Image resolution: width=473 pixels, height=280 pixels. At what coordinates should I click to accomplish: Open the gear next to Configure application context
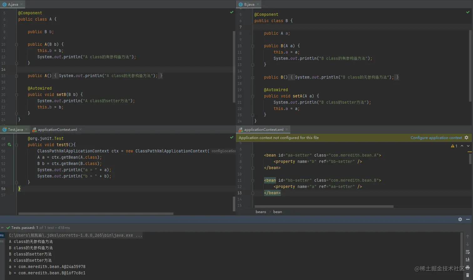[x=466, y=138]
